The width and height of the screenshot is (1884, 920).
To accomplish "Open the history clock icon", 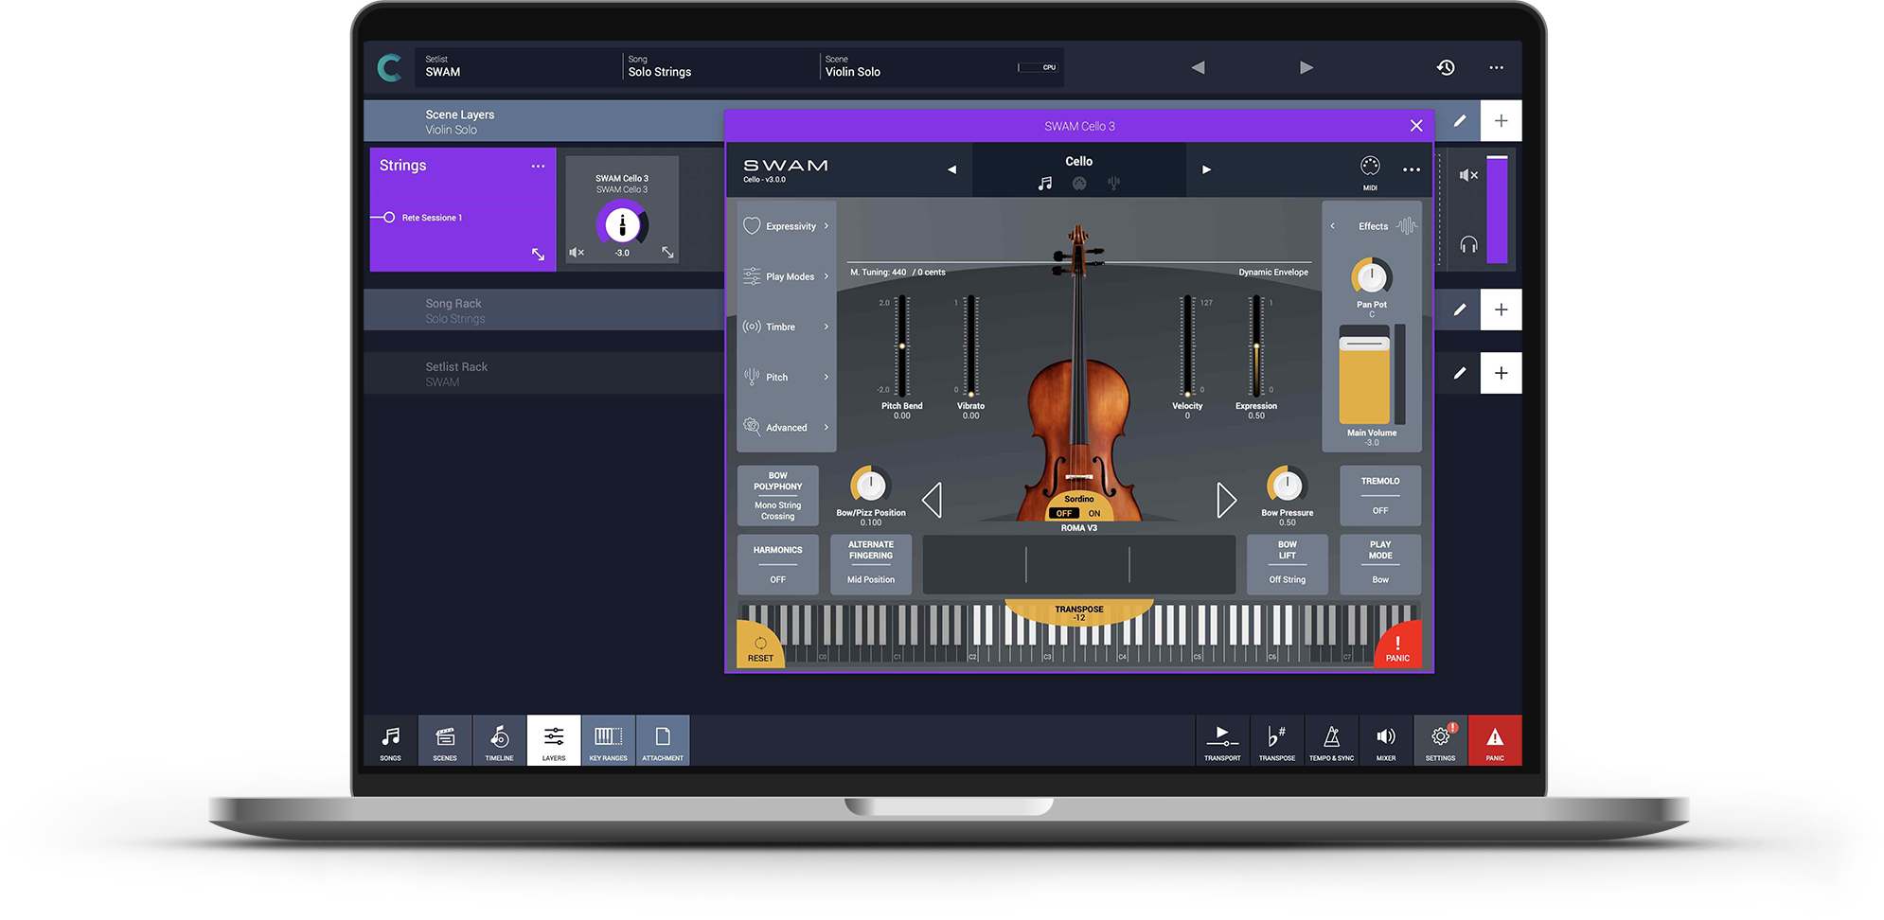I will coord(1446,67).
